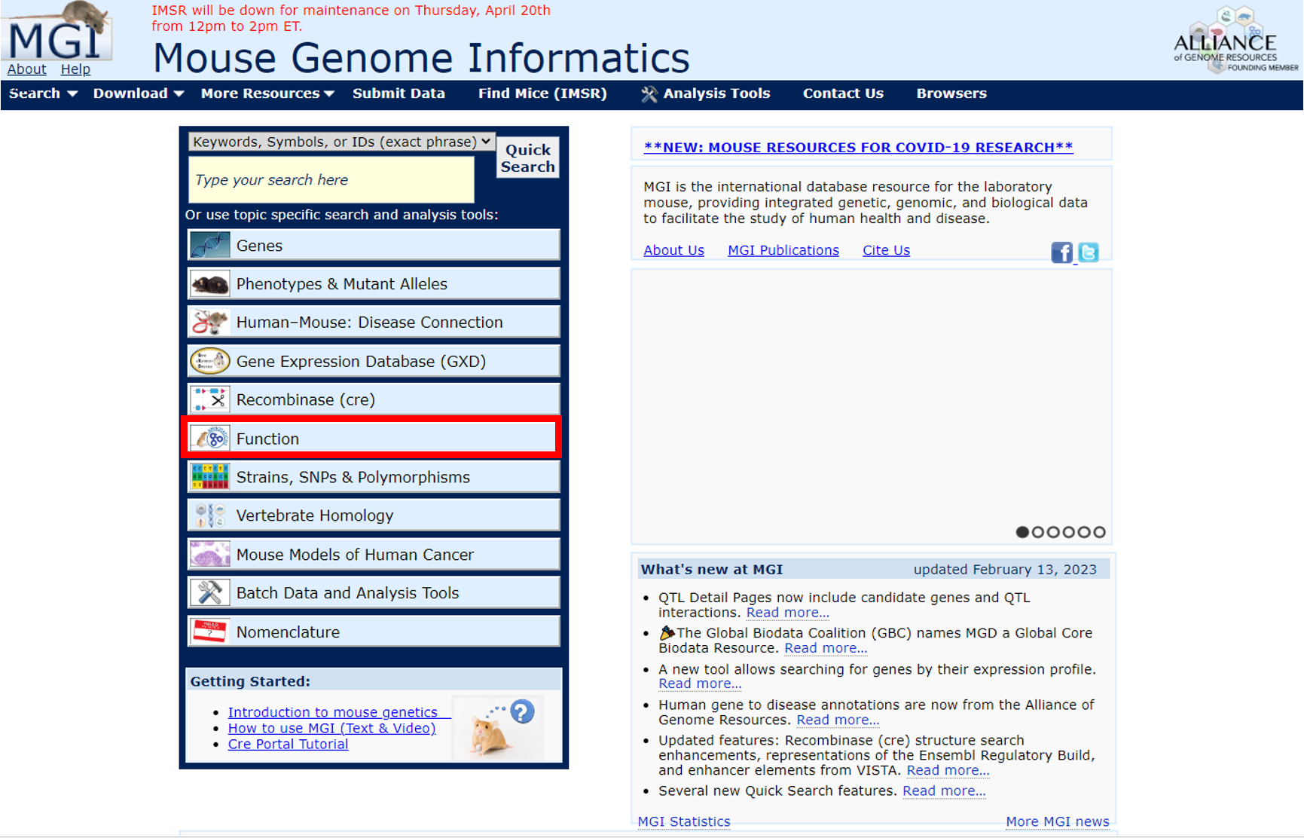
Task: Open the search type dropdown (Keywords, Symbols, or IDs)
Action: (341, 142)
